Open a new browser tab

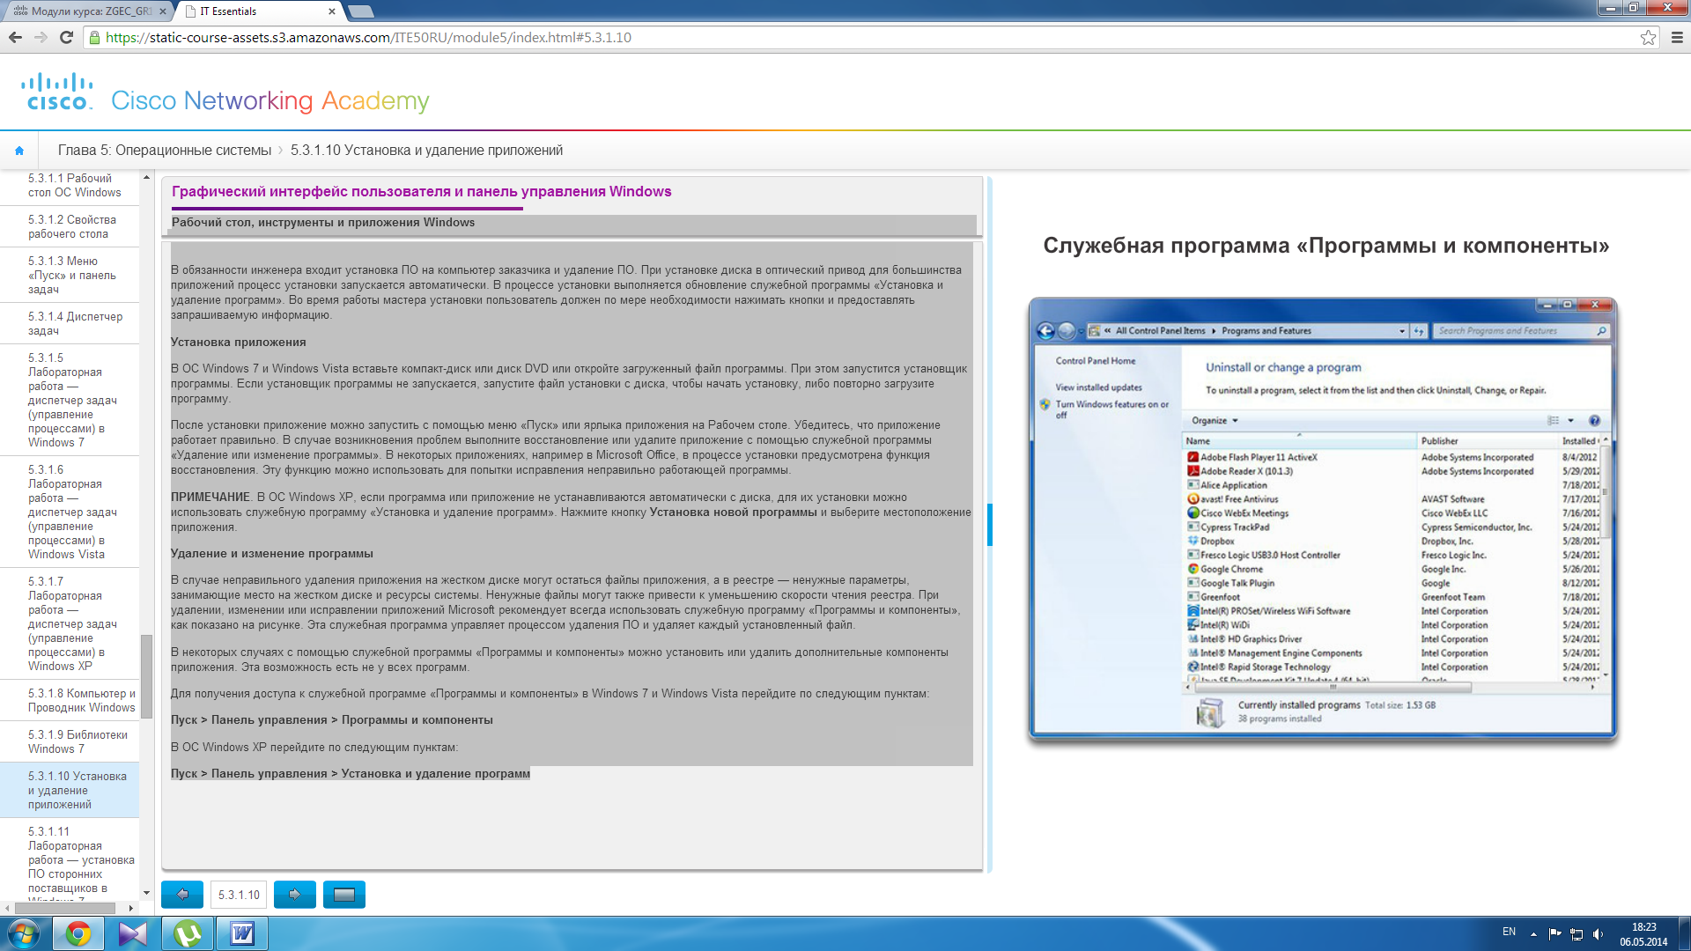click(361, 11)
